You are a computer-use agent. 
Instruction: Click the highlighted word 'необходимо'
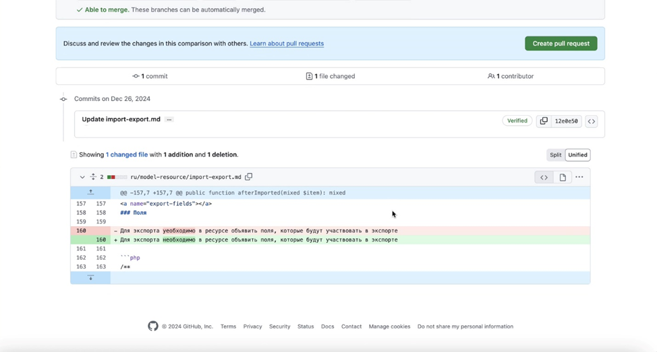coord(179,240)
